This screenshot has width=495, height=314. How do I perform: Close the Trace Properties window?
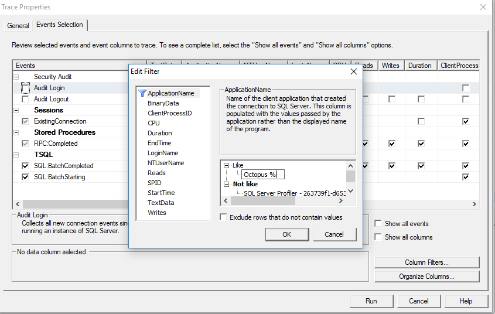(483, 8)
